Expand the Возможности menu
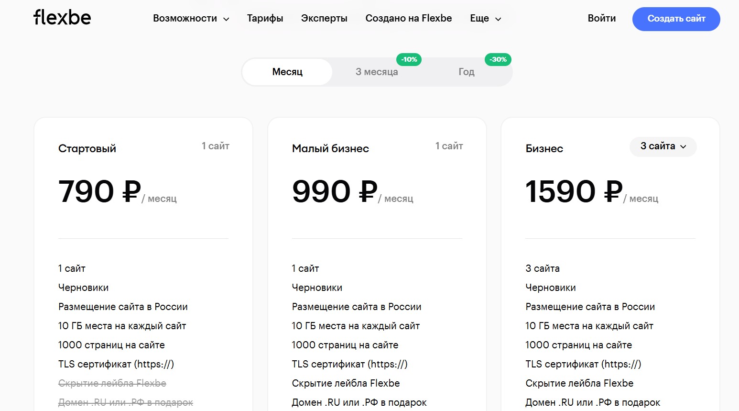 point(190,19)
